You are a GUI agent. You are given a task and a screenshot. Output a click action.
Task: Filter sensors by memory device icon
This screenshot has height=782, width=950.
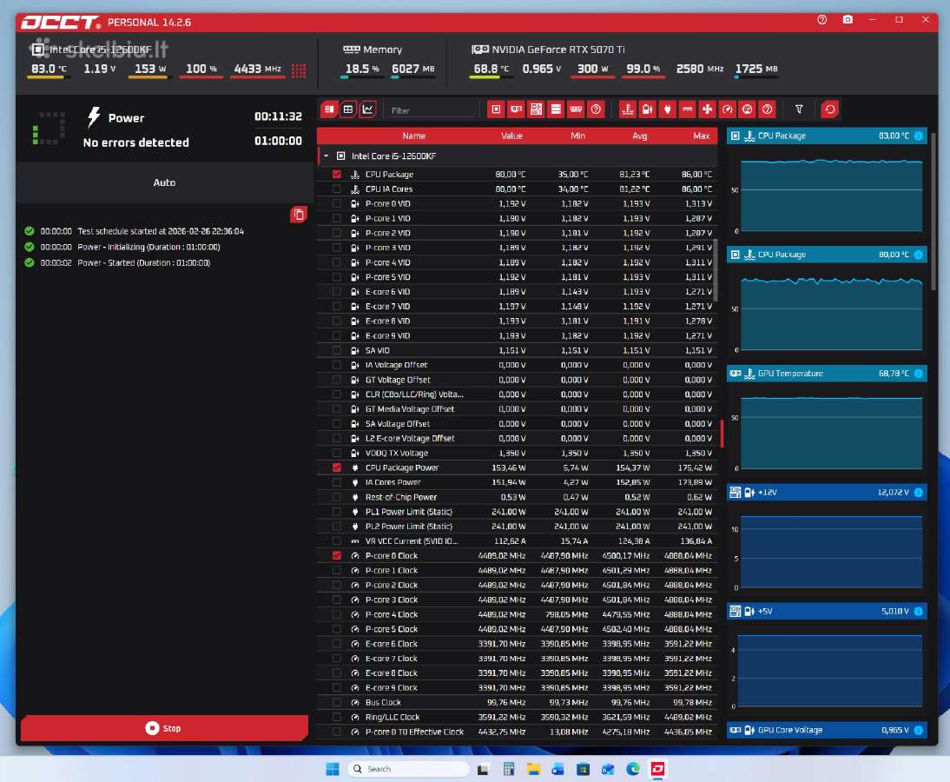tap(577, 109)
